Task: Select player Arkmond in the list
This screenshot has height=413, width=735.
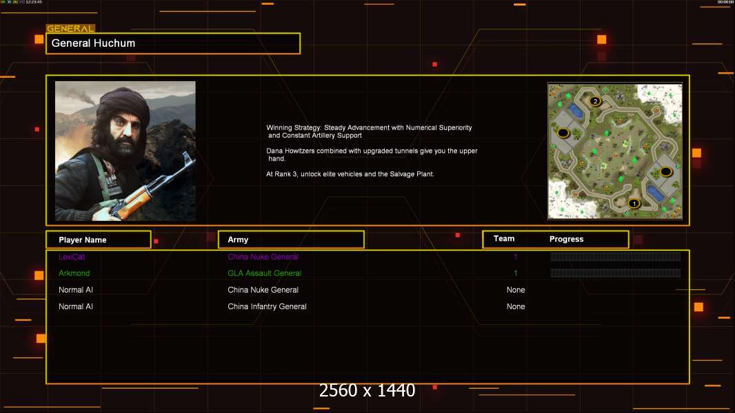Action: click(x=74, y=273)
